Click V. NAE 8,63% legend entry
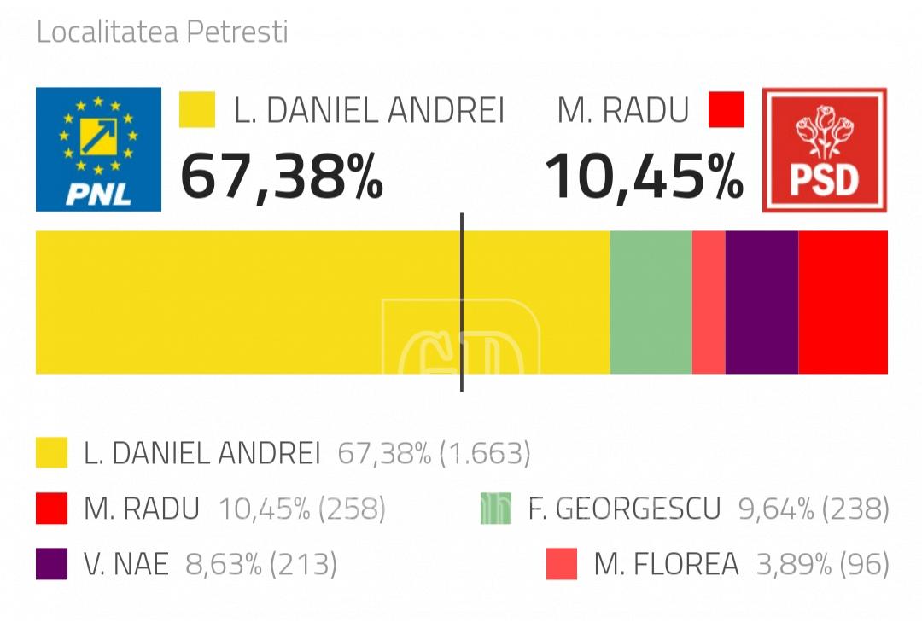The image size is (922, 628). (x=187, y=564)
